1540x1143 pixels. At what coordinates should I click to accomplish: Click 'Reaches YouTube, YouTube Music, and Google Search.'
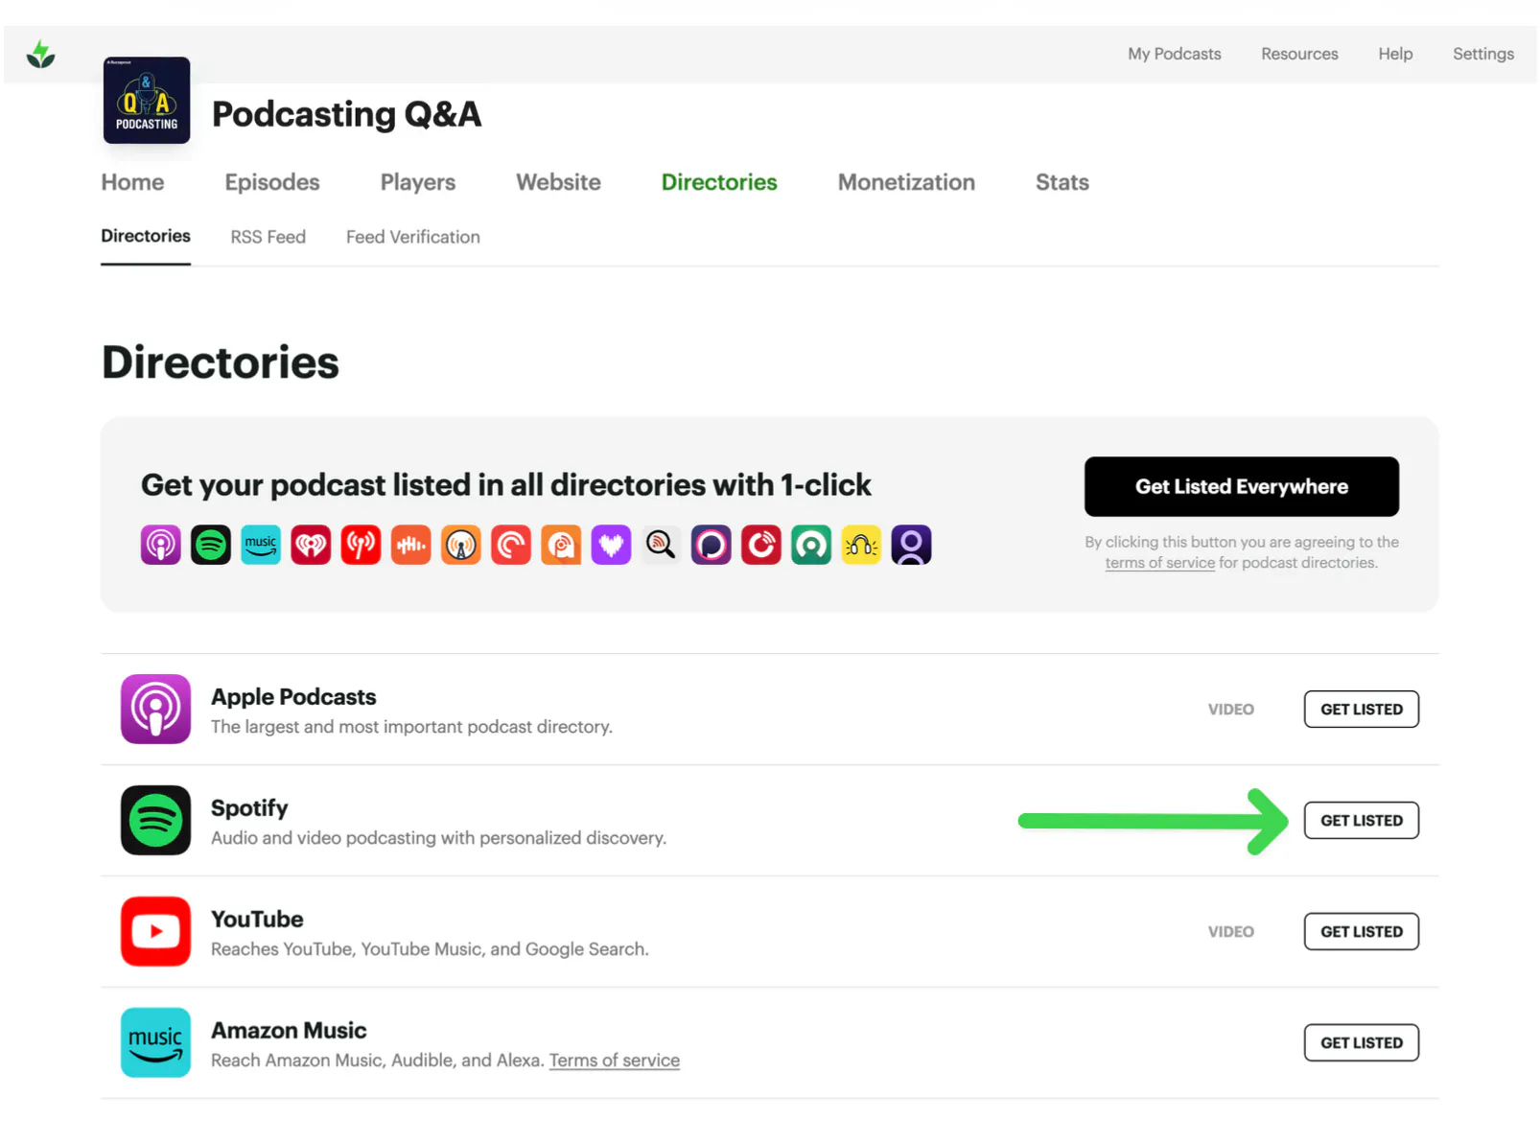click(430, 949)
